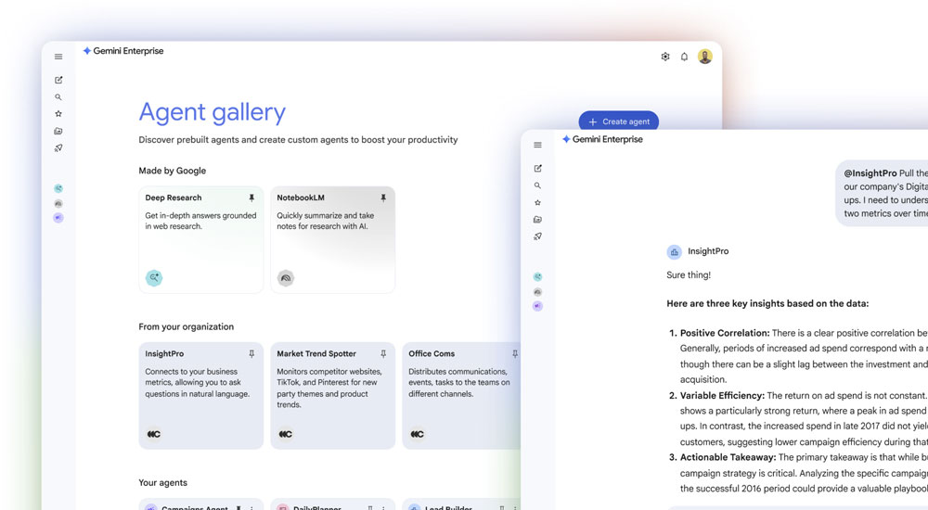Click the 'Your agents' section heading

pos(162,483)
